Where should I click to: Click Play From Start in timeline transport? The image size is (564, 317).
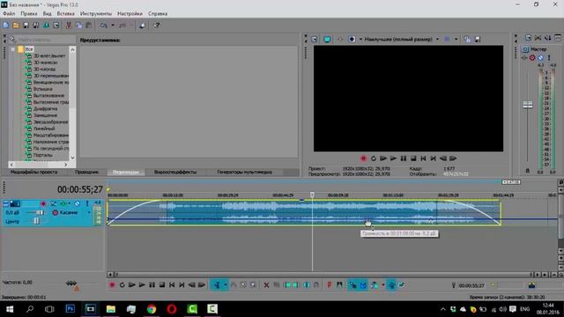pyautogui.click(x=132, y=285)
